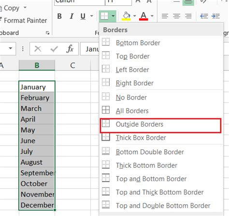The image size is (229, 216).
Task: Open the Borders dropdown arrow
Action: click(x=113, y=16)
